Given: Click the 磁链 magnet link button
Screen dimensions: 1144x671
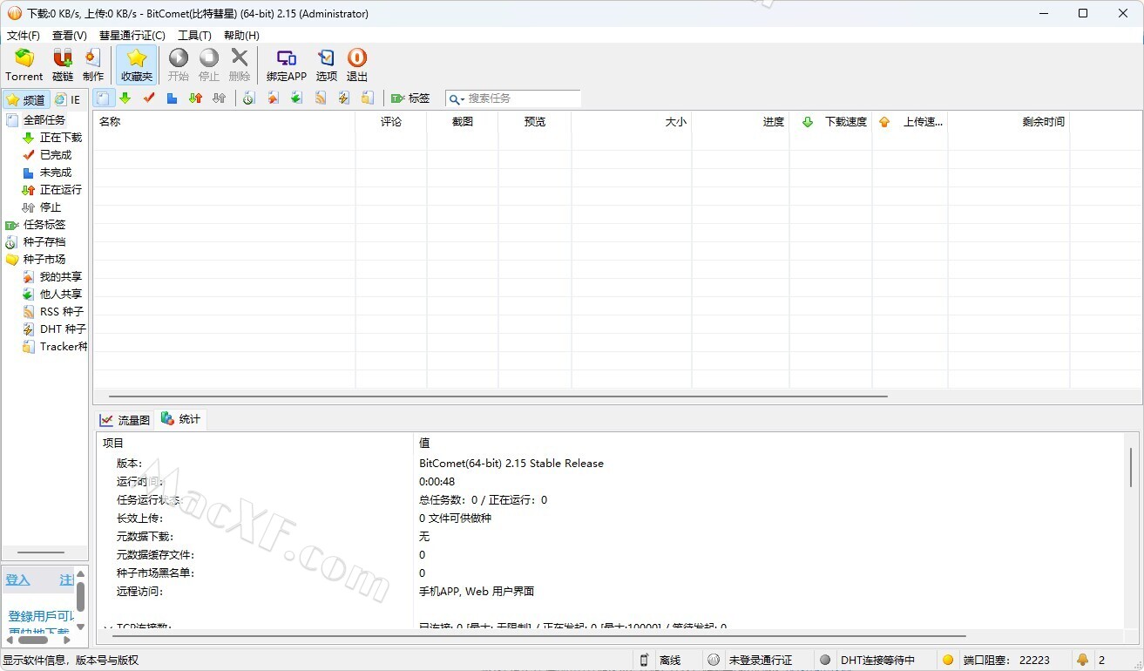Looking at the screenshot, I should (63, 65).
